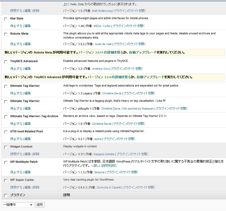Open Kaspars Dambis author link
226x211 pixels.
tap(104, 154)
